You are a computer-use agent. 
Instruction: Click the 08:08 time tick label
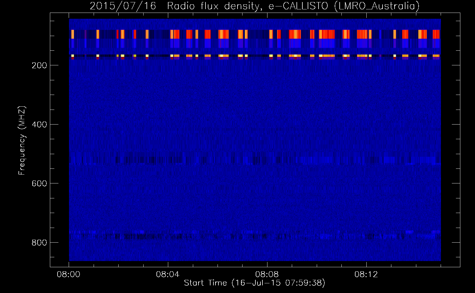267,275
